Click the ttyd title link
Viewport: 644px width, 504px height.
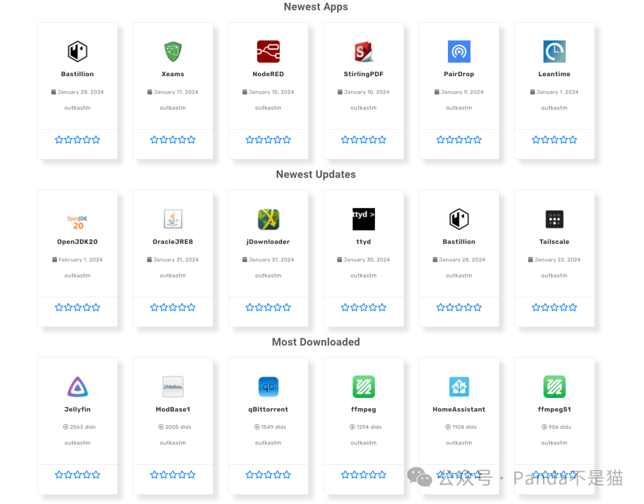[364, 242]
